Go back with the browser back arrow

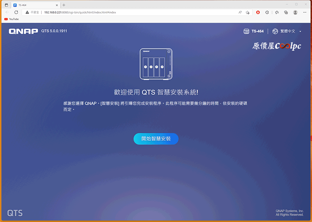pos(7,12)
